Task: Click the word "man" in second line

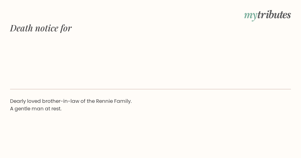Action: pos(38,109)
